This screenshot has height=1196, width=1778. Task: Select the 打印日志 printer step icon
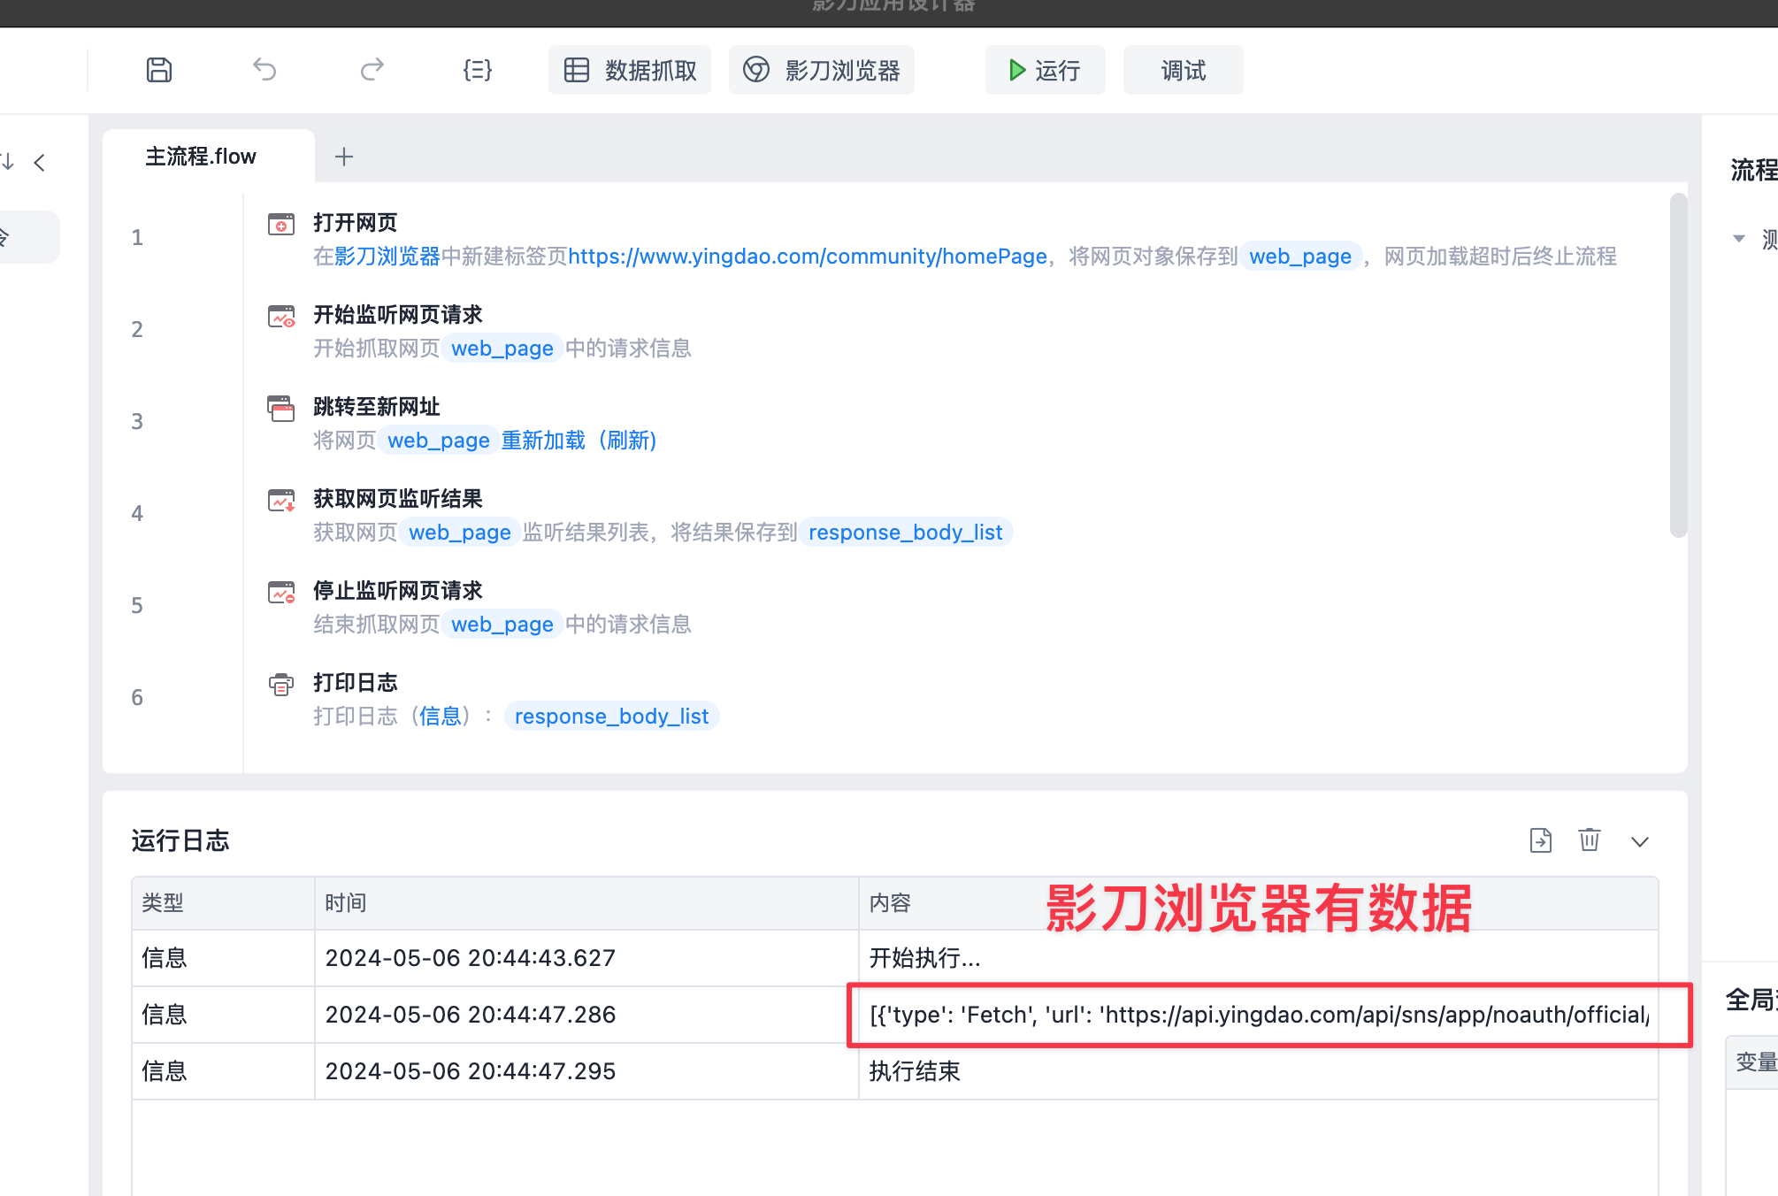pyautogui.click(x=281, y=685)
